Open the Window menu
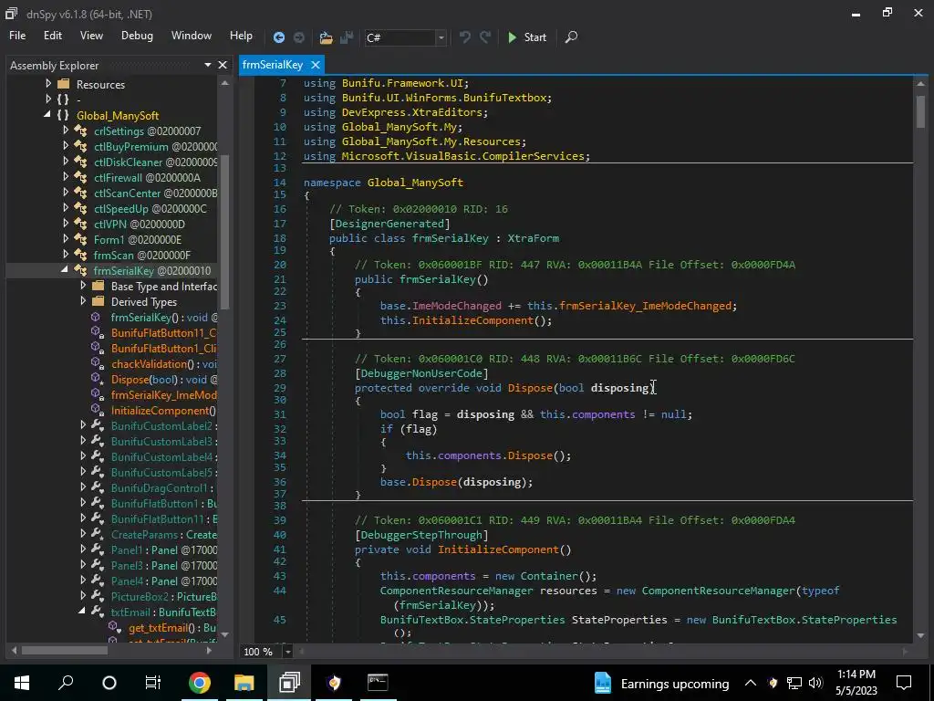934x701 pixels. pos(192,36)
